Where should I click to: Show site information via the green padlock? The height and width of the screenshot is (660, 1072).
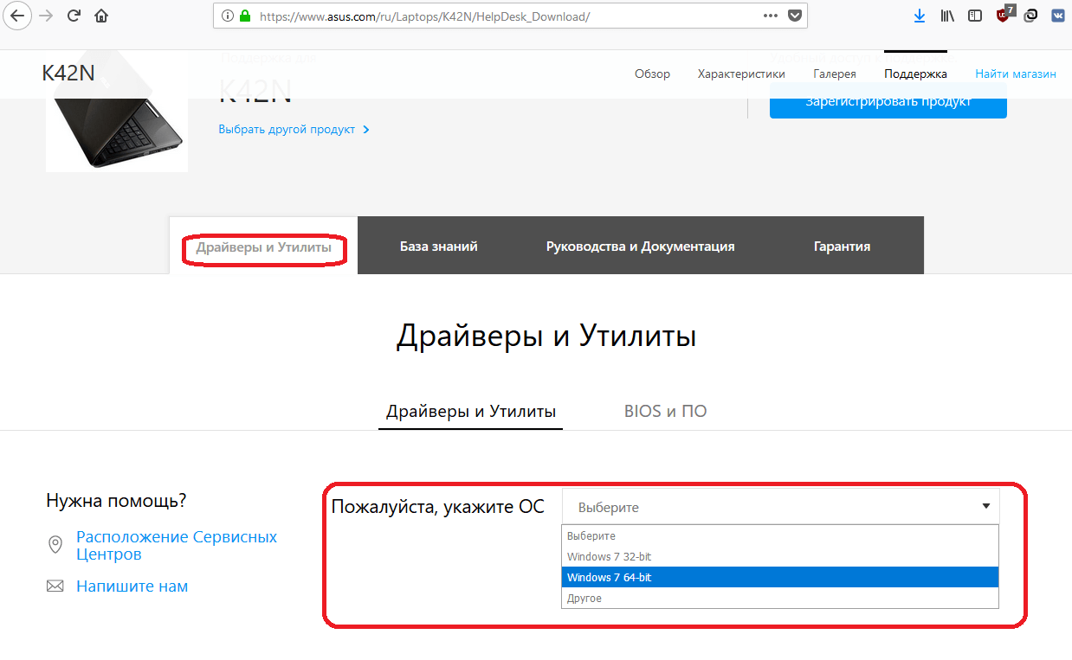tap(245, 16)
